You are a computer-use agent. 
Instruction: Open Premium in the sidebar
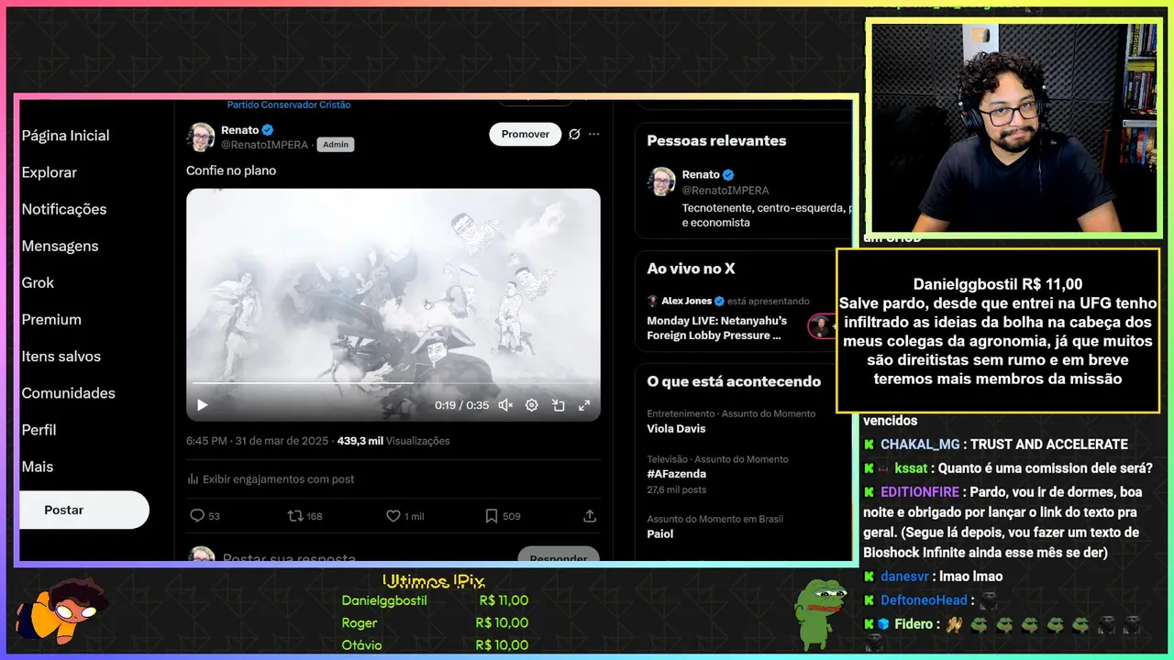(x=51, y=319)
